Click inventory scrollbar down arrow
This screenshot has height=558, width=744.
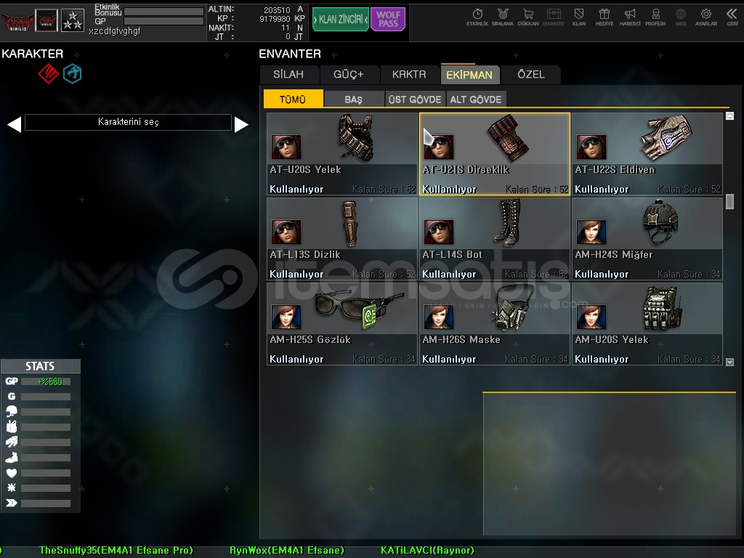click(x=729, y=362)
